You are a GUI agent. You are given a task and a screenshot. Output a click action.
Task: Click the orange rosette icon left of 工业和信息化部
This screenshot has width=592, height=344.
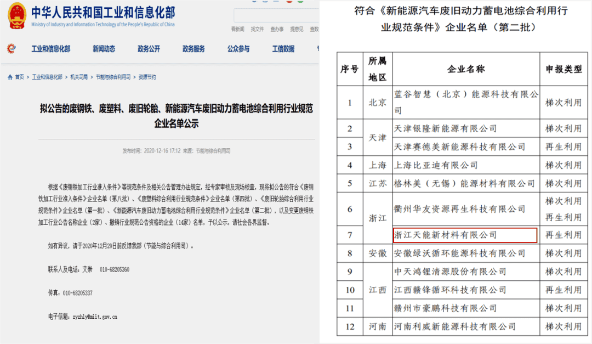coord(12,48)
